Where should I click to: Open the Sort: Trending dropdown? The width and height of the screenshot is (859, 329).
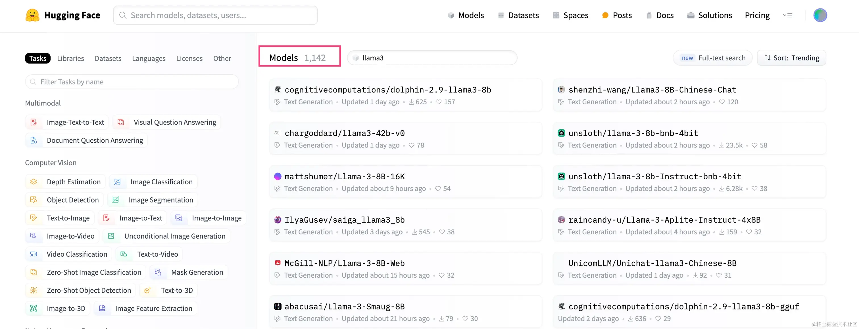click(791, 58)
